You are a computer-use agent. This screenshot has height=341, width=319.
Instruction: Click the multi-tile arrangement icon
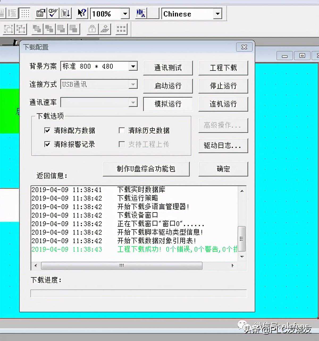point(121,29)
